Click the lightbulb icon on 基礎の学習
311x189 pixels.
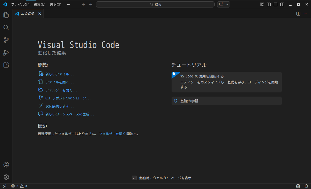point(175,101)
